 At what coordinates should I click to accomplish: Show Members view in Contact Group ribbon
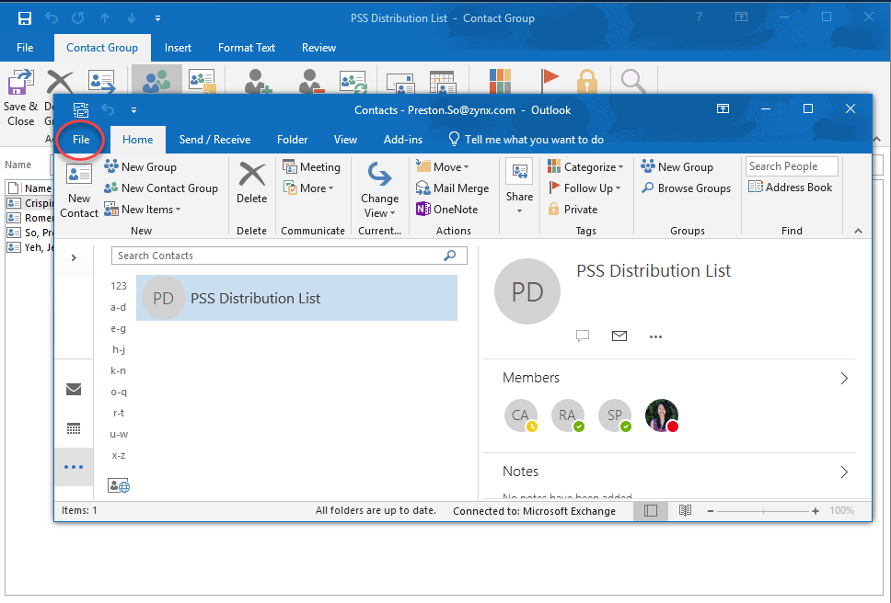click(156, 79)
